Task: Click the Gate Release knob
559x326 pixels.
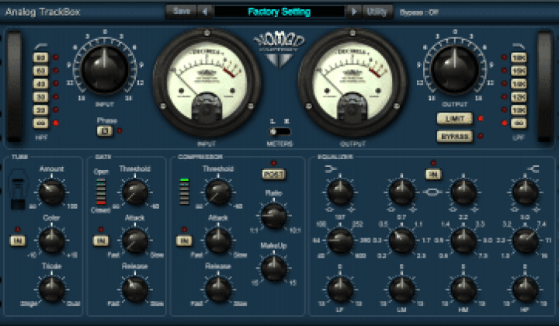Action: click(135, 290)
